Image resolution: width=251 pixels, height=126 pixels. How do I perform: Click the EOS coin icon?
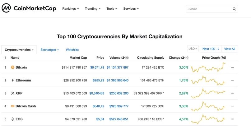[x=13, y=119]
